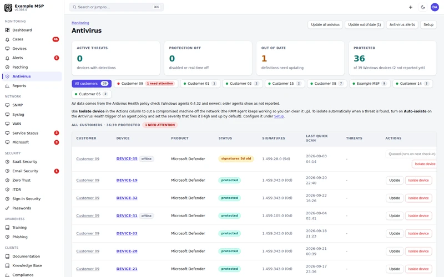
Task: Click the Sign-in Security icon
Action: tap(7, 199)
